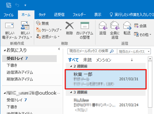Select 受信トレイ under the outlook account

pos(17,100)
